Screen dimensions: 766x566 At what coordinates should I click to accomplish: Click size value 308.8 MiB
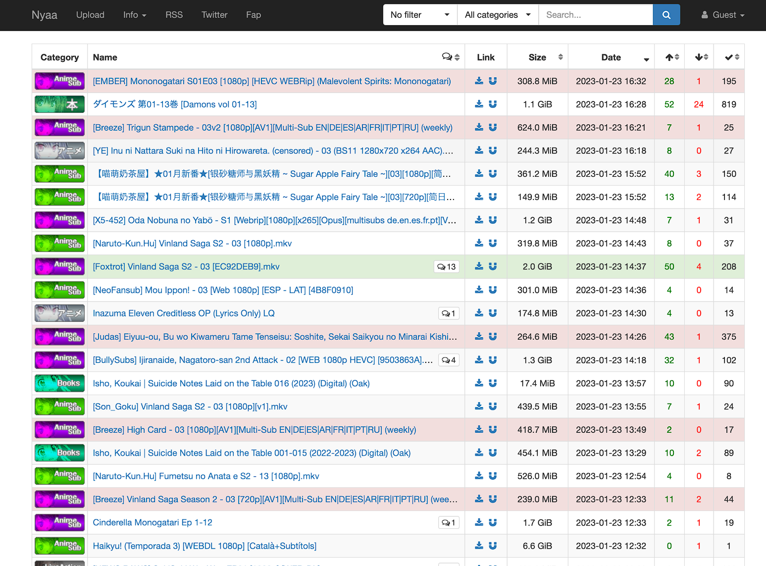[x=537, y=81]
